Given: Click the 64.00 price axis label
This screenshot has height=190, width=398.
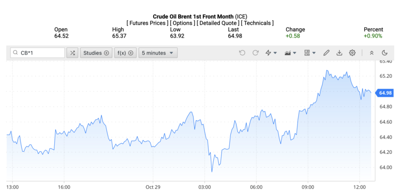Looking at the screenshot, I should tap(386, 167).
